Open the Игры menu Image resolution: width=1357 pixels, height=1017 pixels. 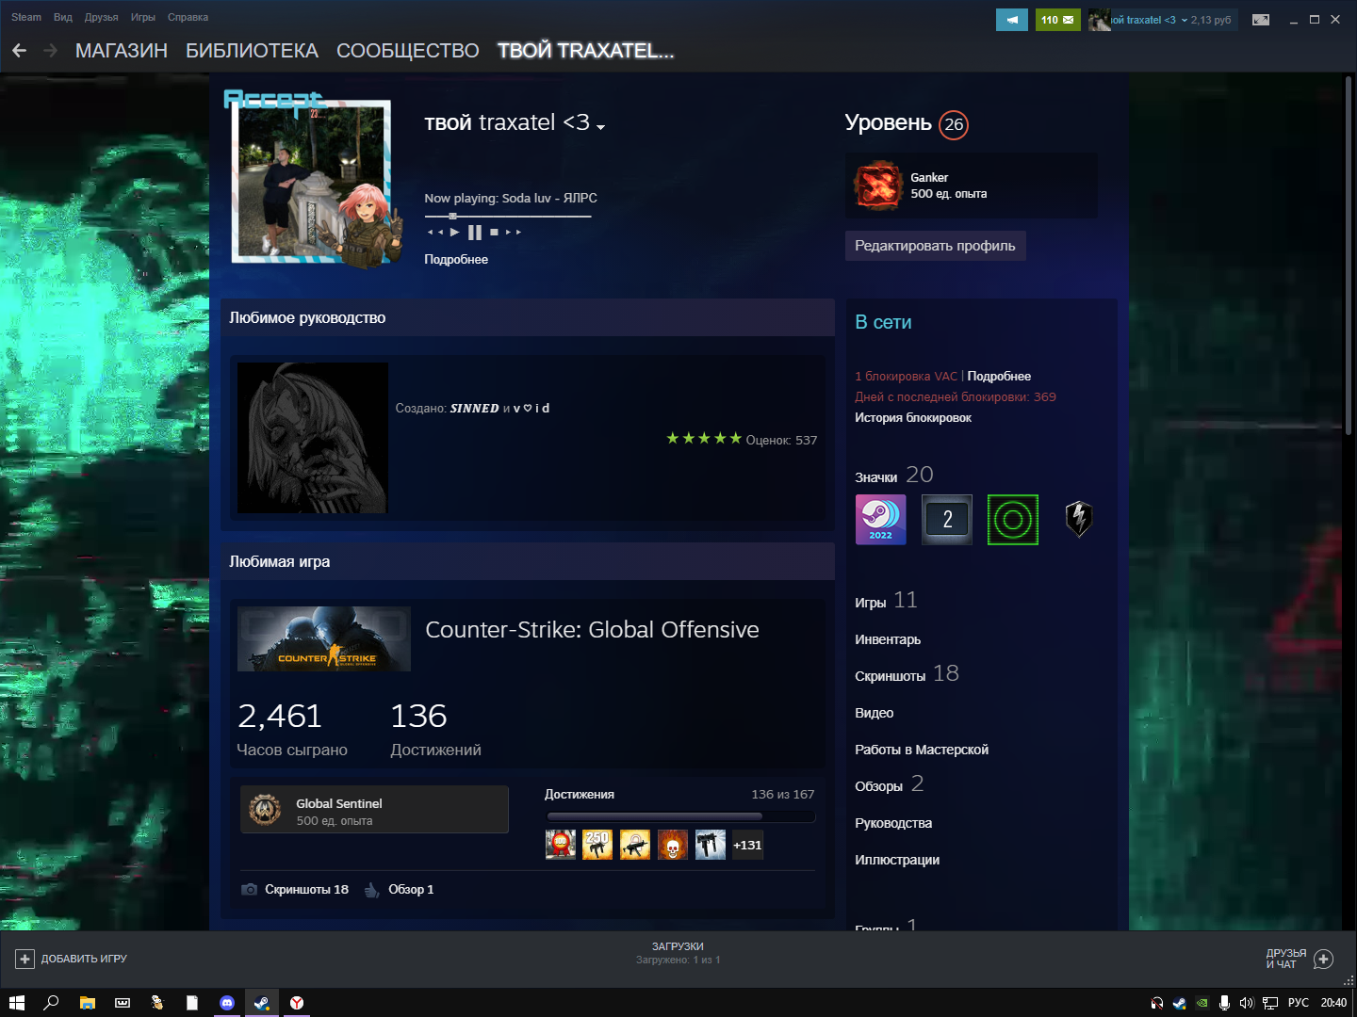pos(143,17)
